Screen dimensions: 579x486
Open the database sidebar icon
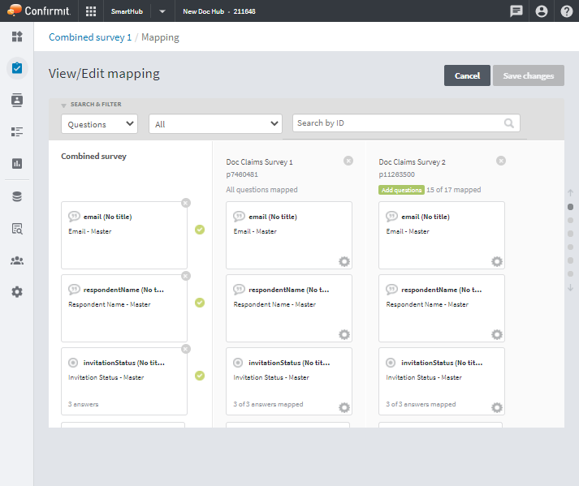point(17,196)
